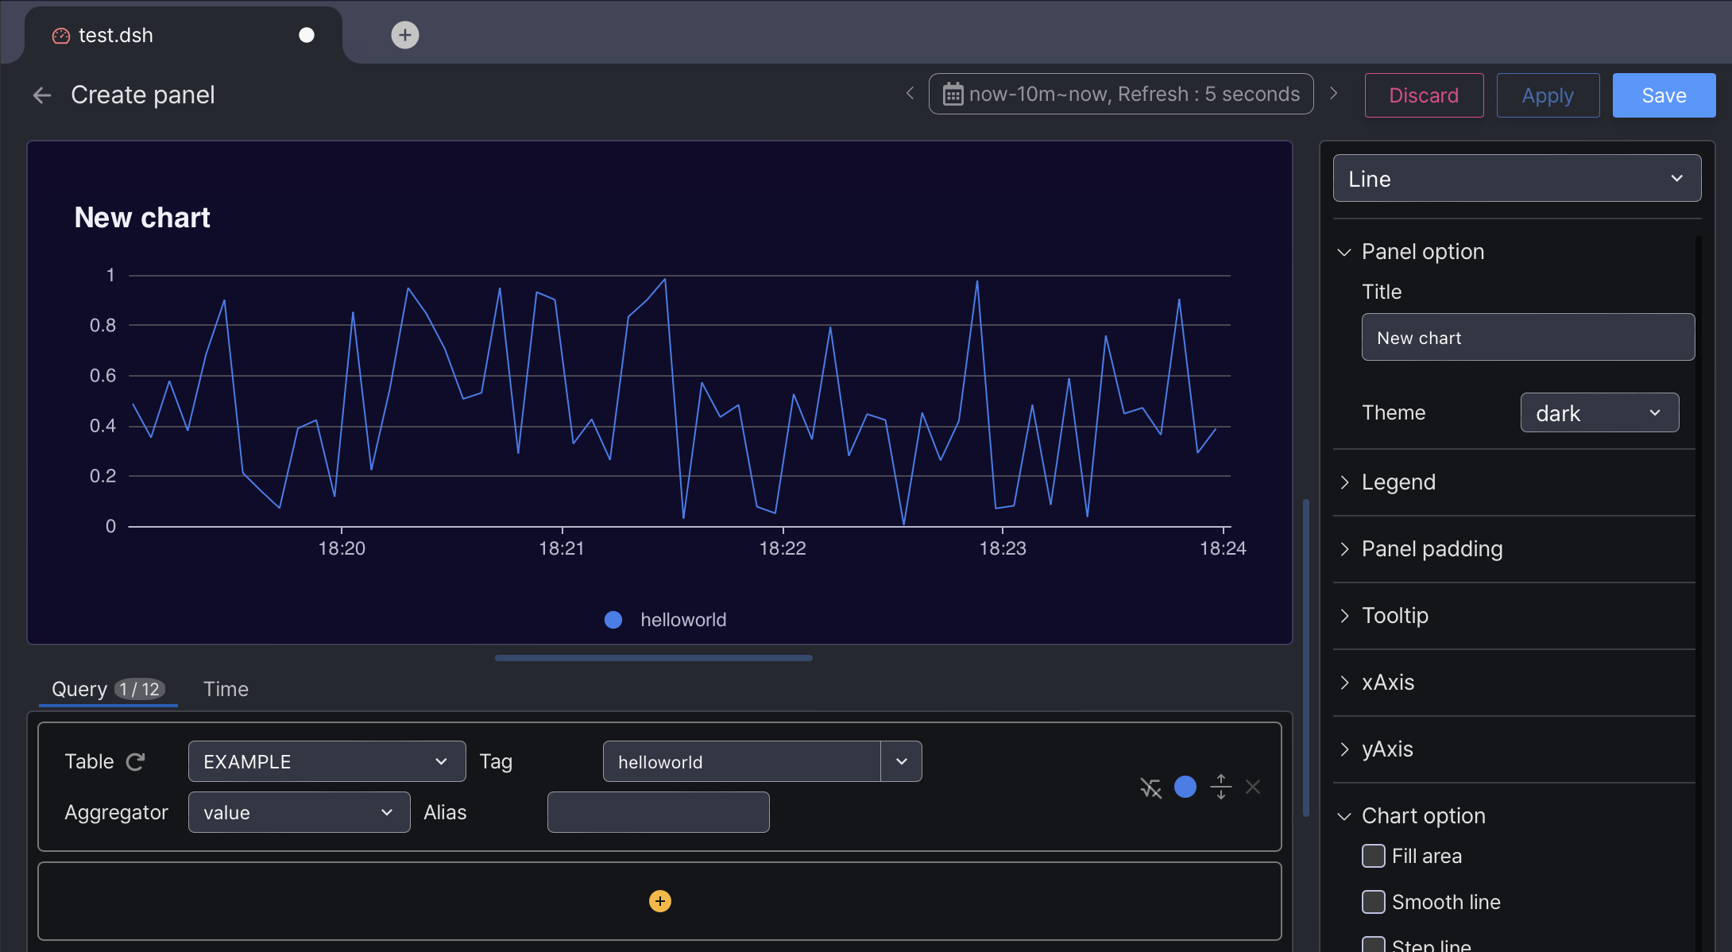
Task: Click the blue series color swatch
Action: tap(1185, 788)
